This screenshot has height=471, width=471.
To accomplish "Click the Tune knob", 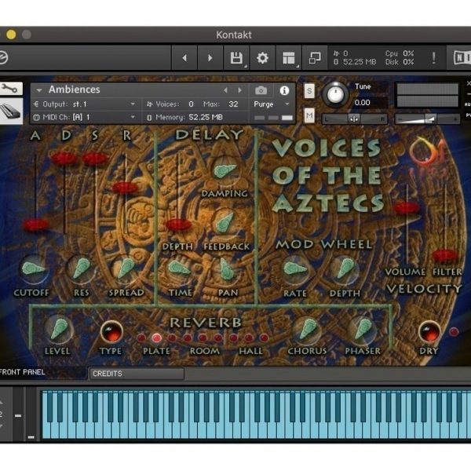I will pyautogui.click(x=335, y=95).
